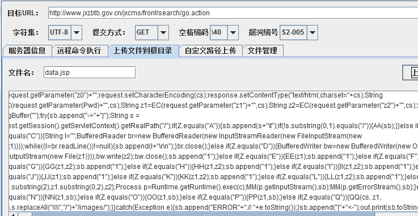Click the GET method value box
Image resolution: width=418 pixels, height=216 pixels.
[146, 32]
